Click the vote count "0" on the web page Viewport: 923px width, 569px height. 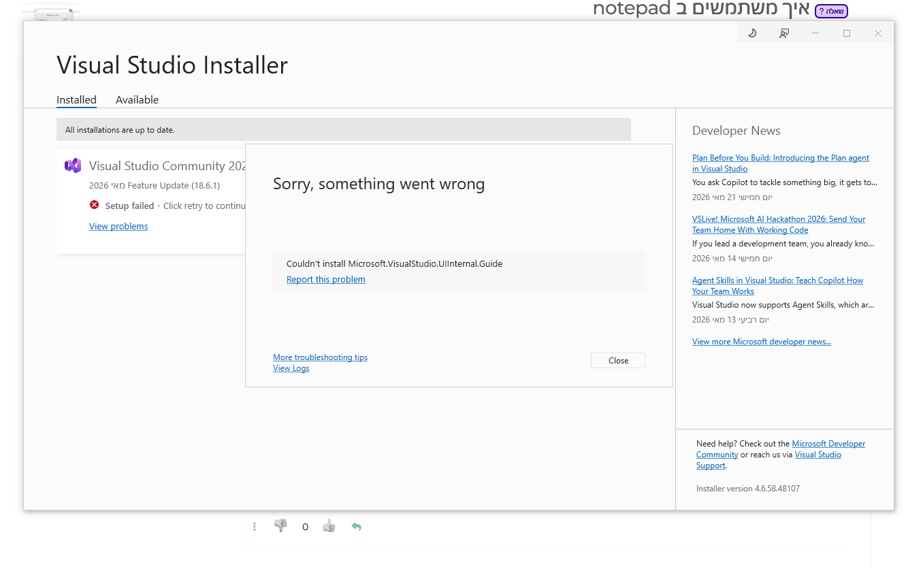click(305, 527)
